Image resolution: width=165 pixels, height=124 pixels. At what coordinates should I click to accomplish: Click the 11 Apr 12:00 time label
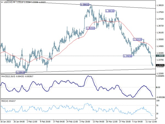[151, 122]
